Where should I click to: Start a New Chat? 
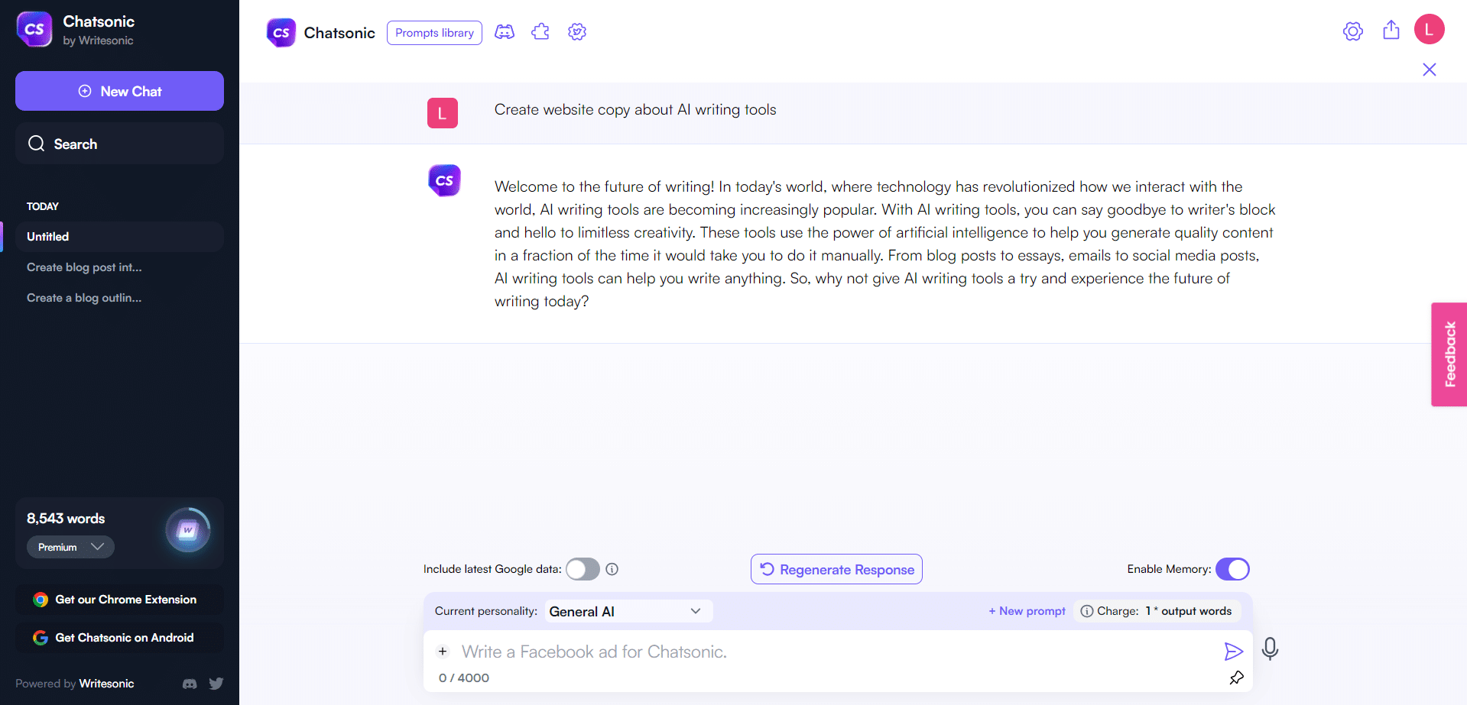point(119,91)
